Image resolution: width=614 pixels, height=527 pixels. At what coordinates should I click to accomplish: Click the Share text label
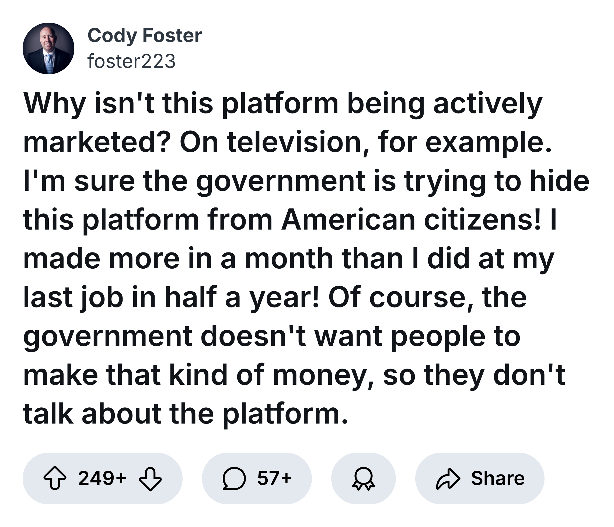(x=498, y=478)
